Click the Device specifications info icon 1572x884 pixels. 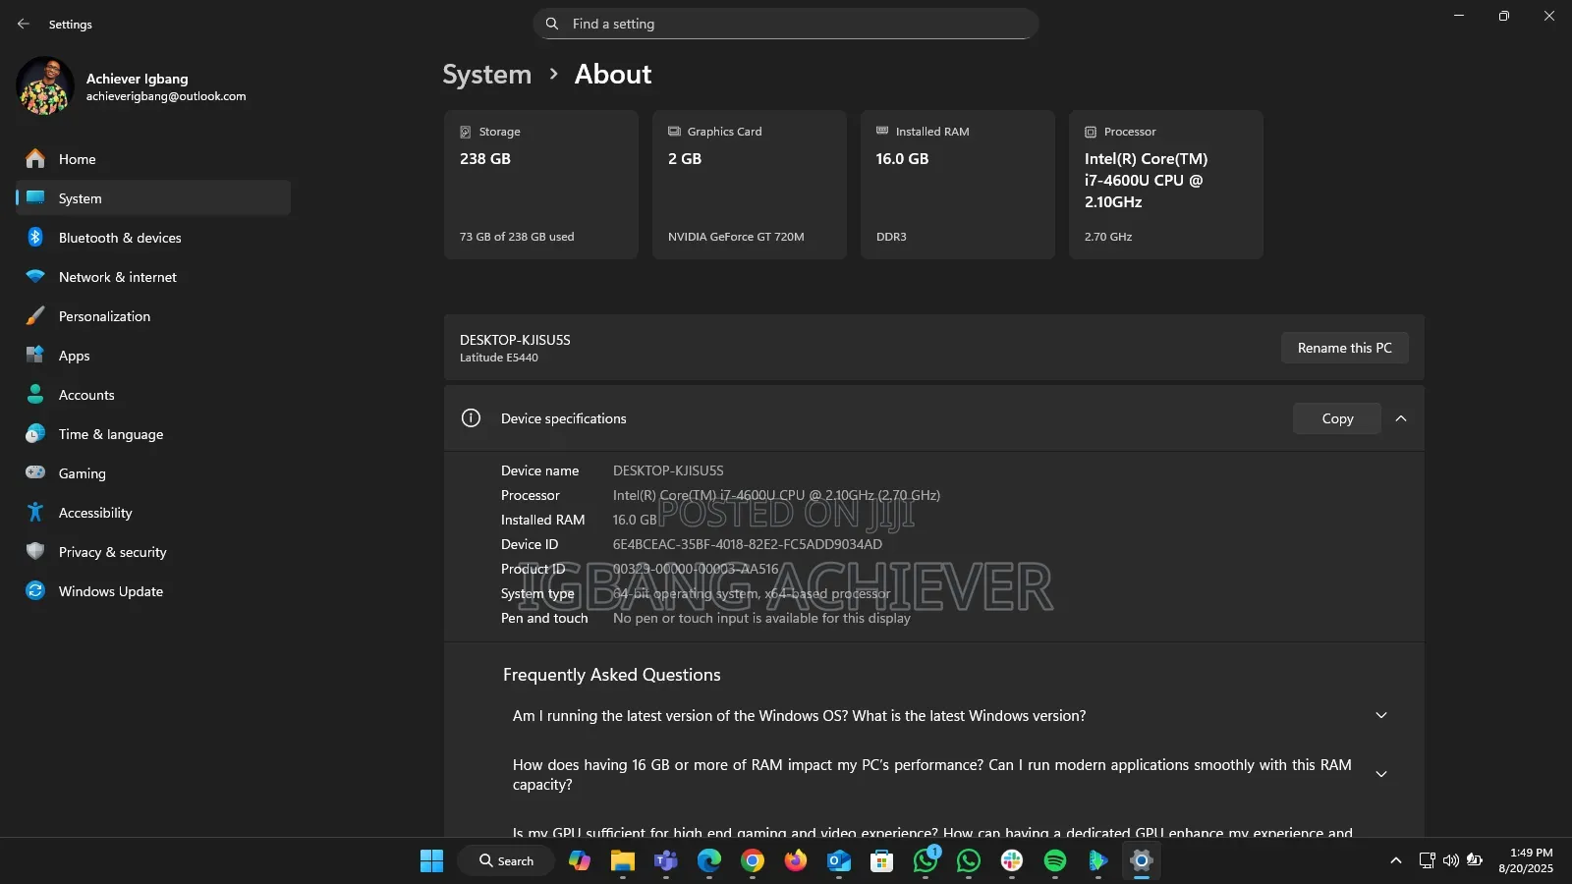pos(471,418)
